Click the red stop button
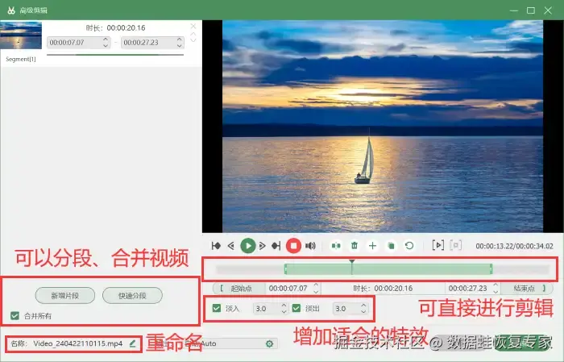Viewport: 564px width, 362px height. [293, 246]
